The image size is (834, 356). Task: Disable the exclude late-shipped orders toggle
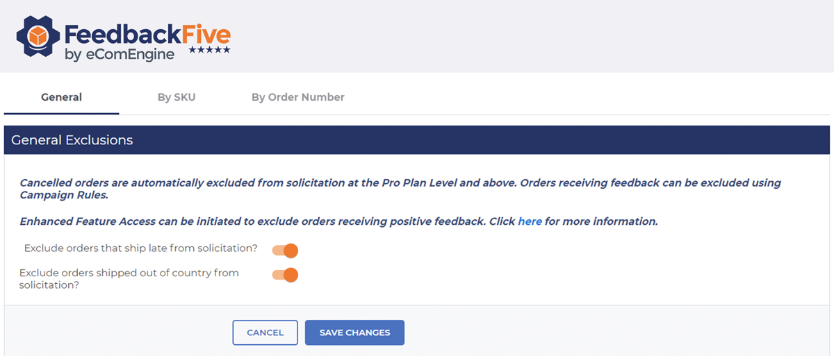[285, 250]
